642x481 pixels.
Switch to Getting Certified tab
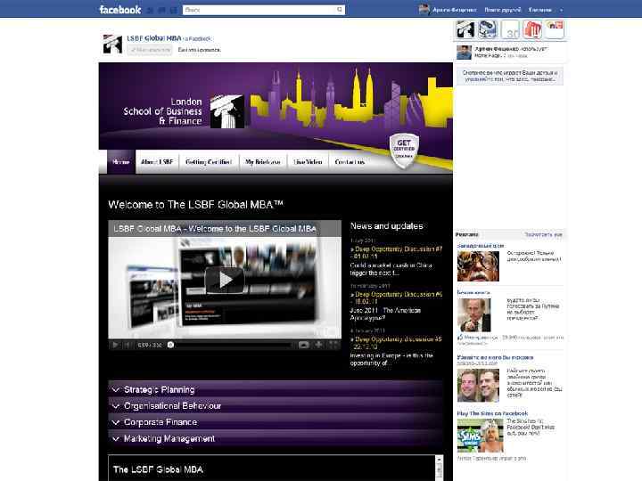[x=209, y=162]
